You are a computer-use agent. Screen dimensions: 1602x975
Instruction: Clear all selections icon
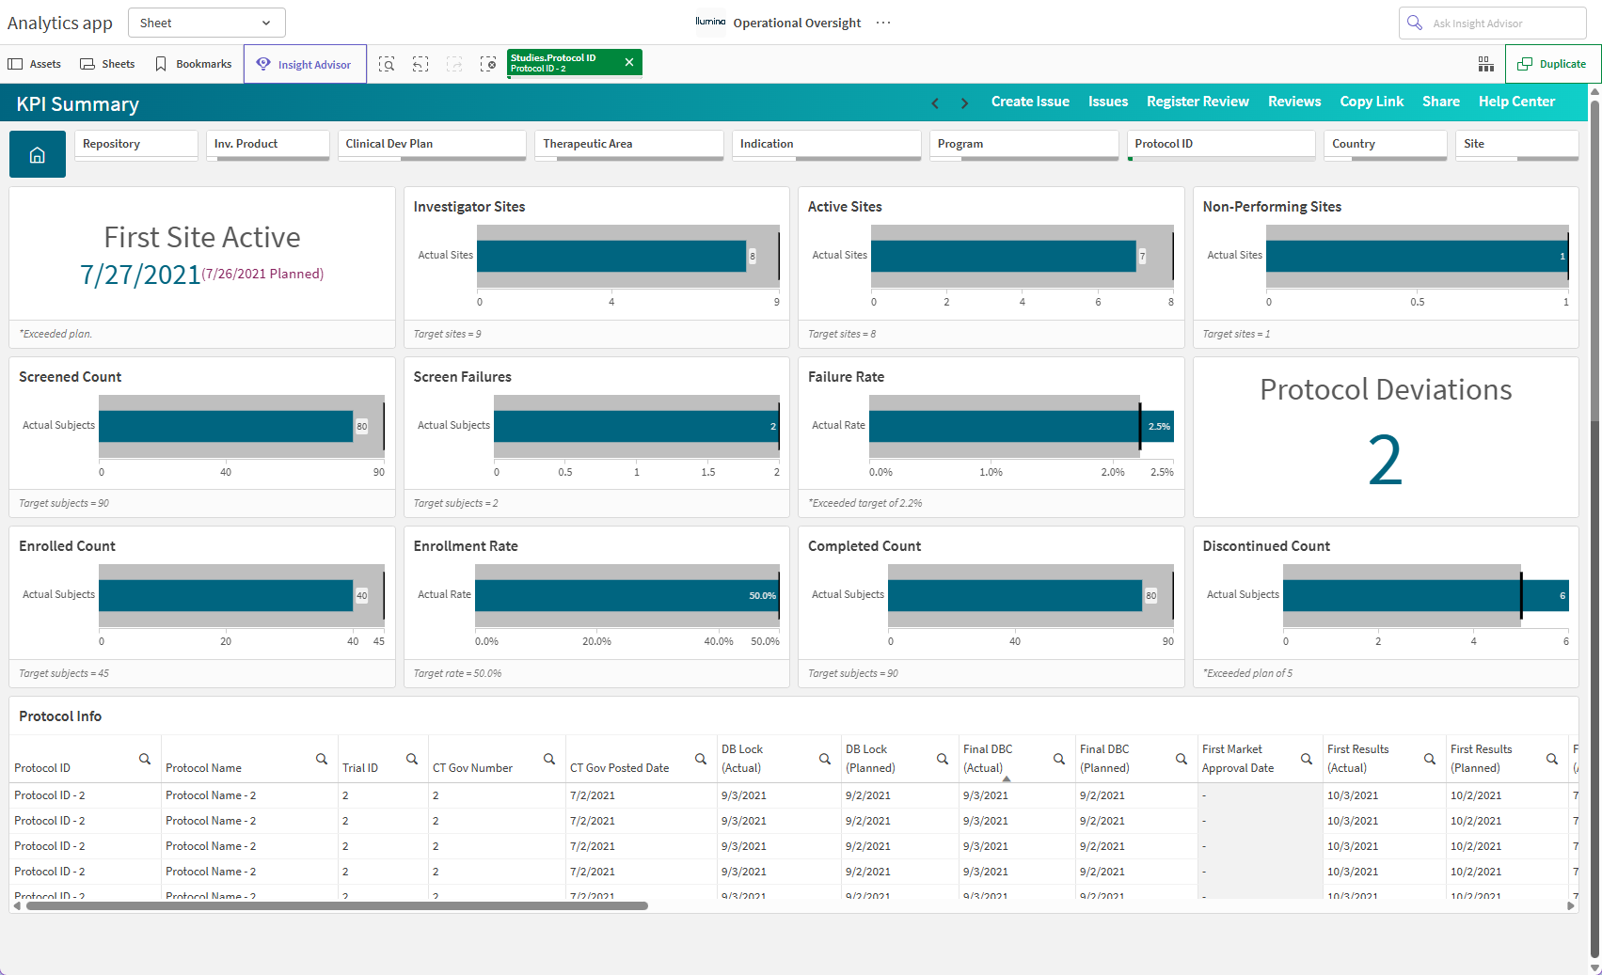coord(488,64)
